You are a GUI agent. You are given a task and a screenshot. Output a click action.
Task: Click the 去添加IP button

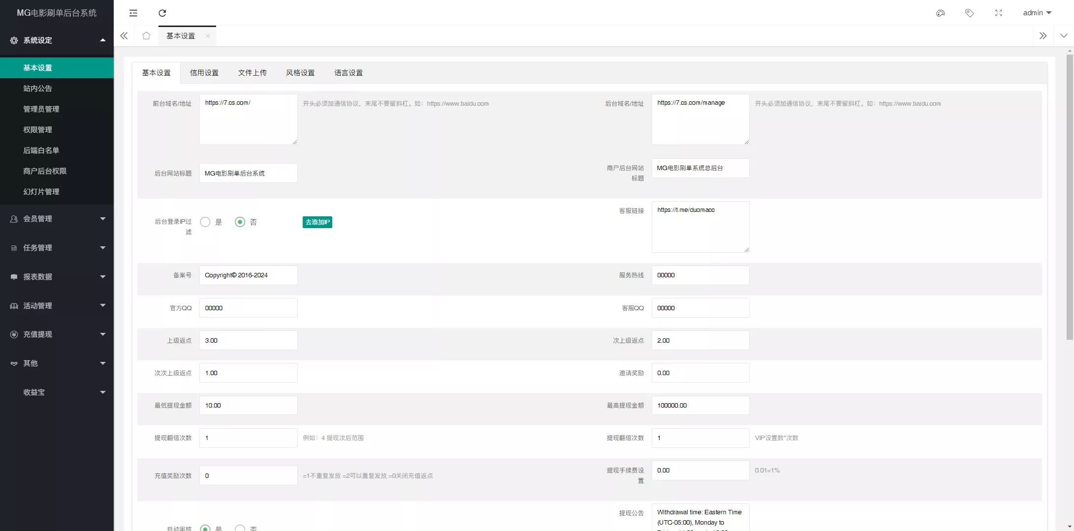coord(317,222)
